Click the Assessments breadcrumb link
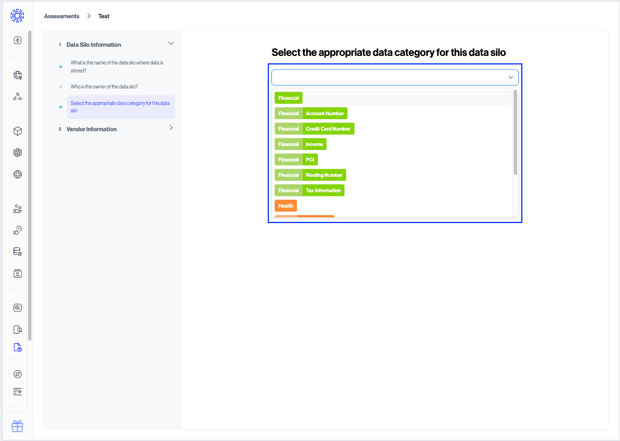This screenshot has width=620, height=441. click(x=61, y=16)
